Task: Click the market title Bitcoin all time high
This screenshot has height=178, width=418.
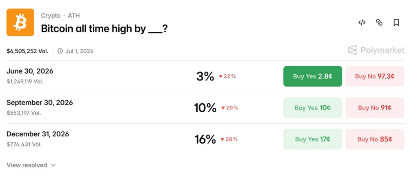Action: 104,29
